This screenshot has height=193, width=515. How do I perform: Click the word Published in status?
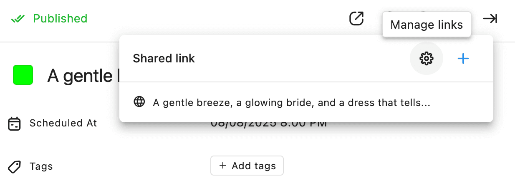click(x=60, y=19)
